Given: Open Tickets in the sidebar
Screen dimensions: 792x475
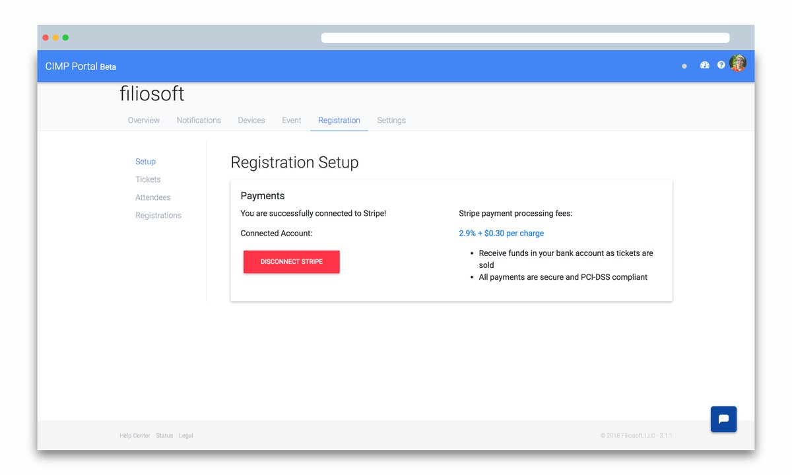Looking at the screenshot, I should [x=148, y=179].
